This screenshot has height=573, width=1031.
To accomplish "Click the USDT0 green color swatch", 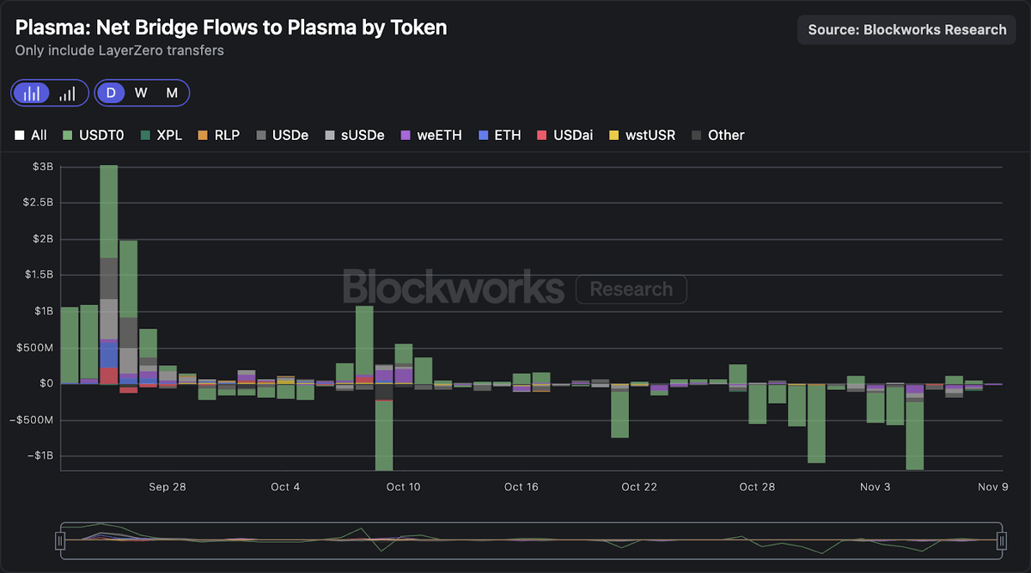I will 68,135.
